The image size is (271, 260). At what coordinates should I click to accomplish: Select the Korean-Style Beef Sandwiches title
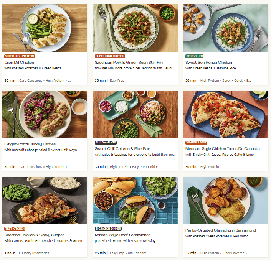[x=122, y=235]
